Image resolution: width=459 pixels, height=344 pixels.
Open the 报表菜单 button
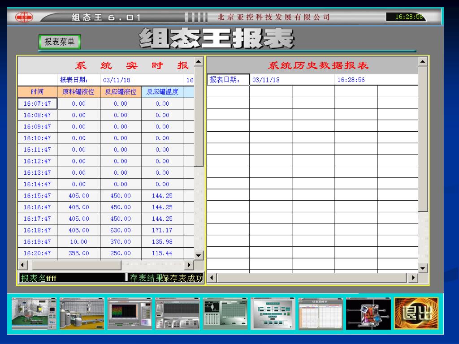pyautogui.click(x=60, y=42)
